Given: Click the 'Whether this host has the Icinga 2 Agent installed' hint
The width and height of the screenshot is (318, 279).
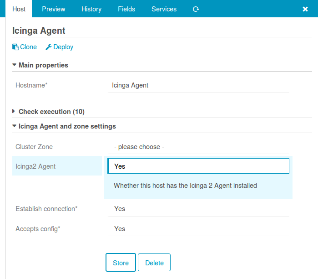Looking at the screenshot, I should pyautogui.click(x=185, y=186).
